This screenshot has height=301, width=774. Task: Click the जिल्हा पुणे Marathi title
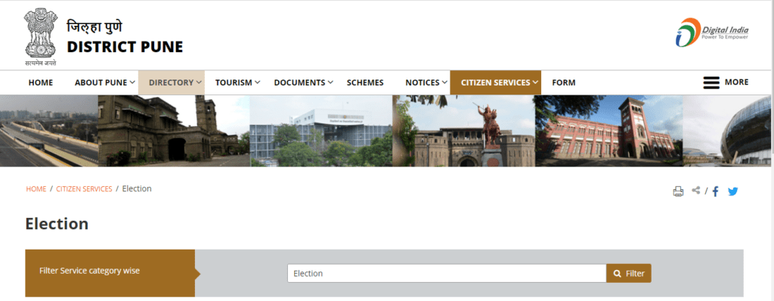coord(94,26)
